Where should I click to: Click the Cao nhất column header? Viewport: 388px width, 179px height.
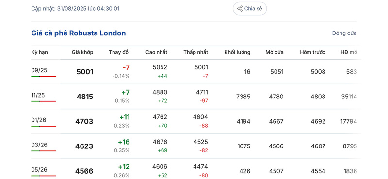coord(156,52)
